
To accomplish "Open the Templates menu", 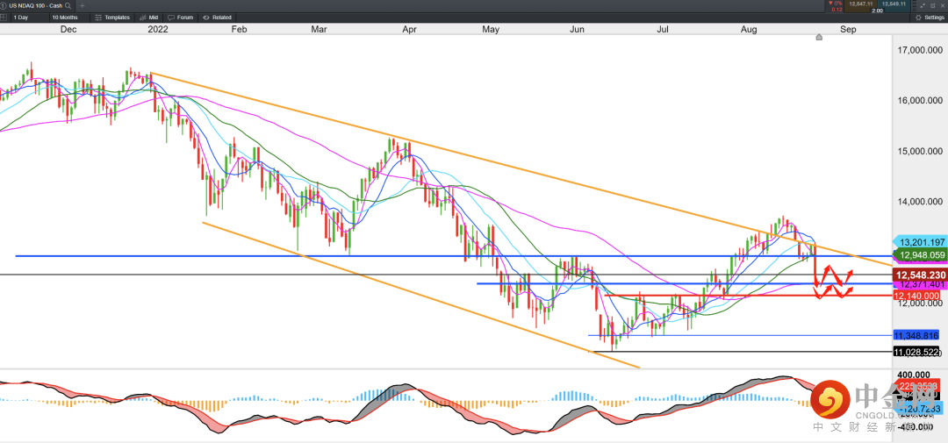I will [x=111, y=18].
